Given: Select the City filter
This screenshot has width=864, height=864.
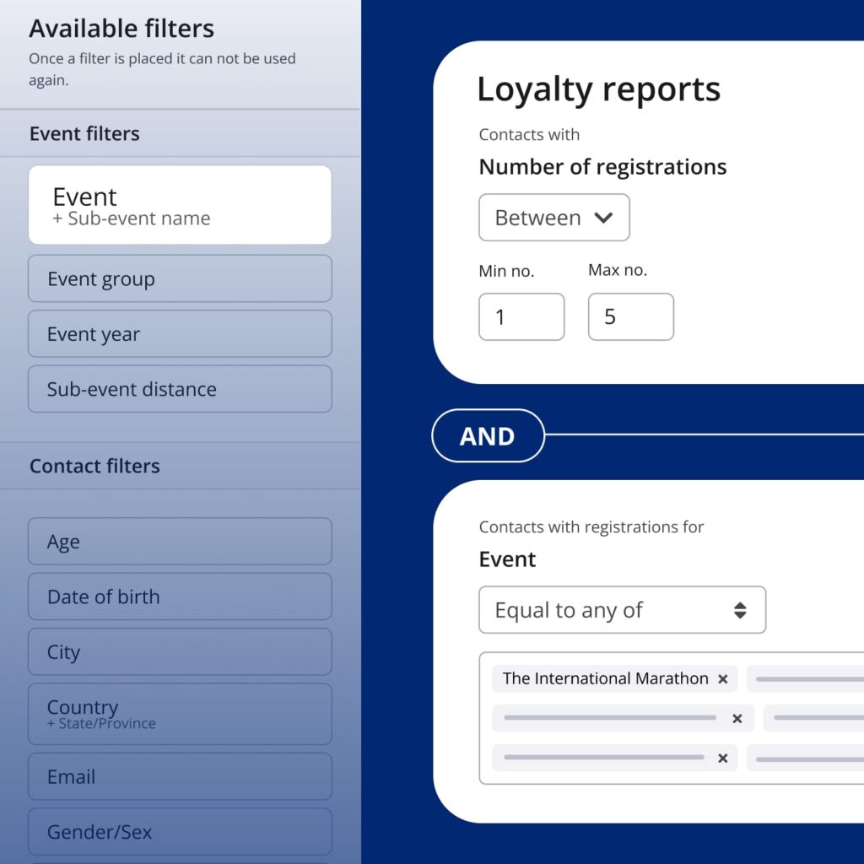Looking at the screenshot, I should coord(180,652).
